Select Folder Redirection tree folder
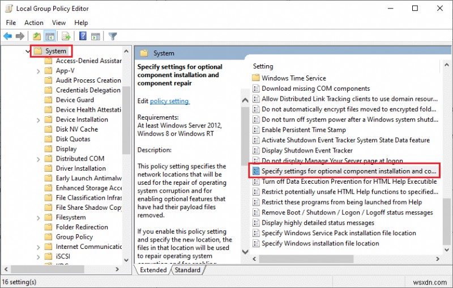The image size is (453, 288). pyautogui.click(x=82, y=227)
